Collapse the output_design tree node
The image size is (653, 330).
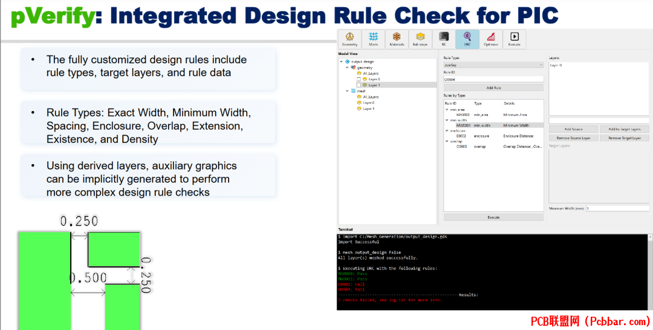[342, 62]
